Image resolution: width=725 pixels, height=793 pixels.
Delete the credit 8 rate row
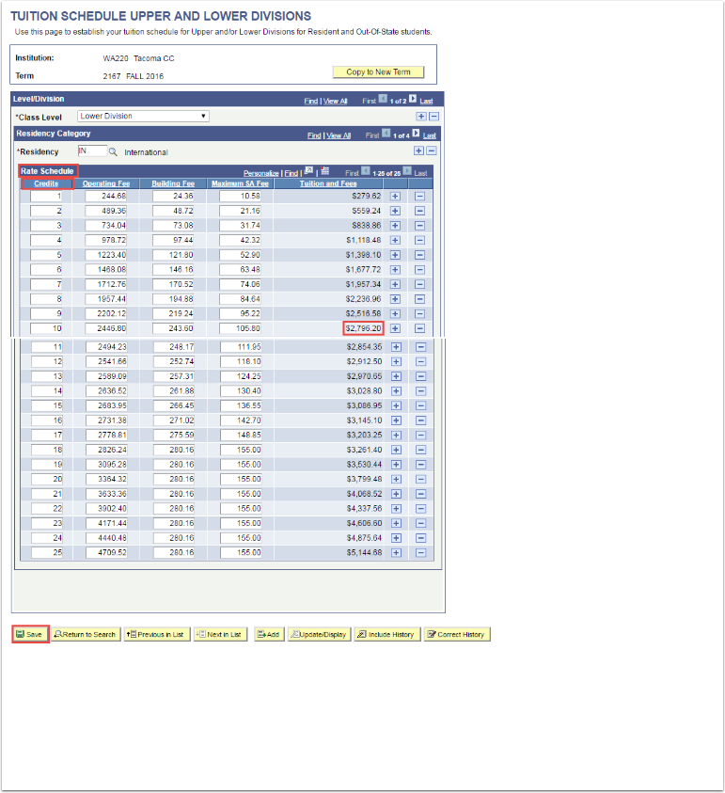[x=419, y=299]
